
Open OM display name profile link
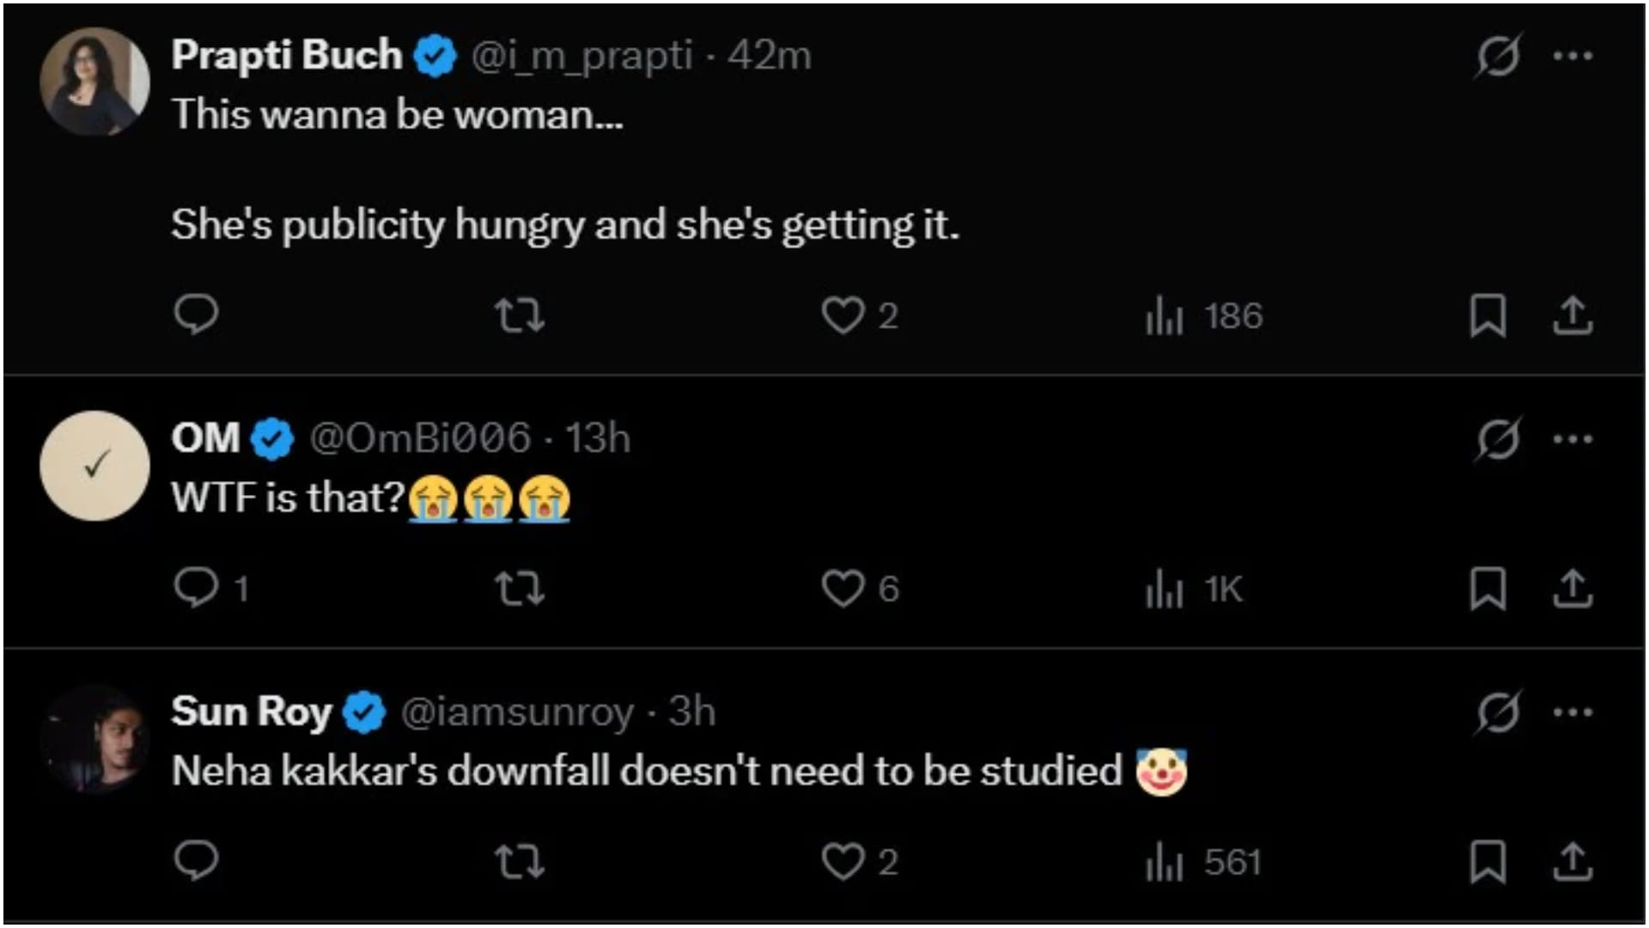pos(205,438)
